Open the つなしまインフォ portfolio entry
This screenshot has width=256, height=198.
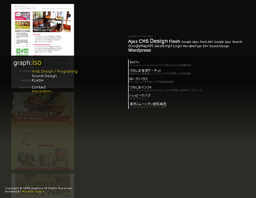(x=141, y=87)
